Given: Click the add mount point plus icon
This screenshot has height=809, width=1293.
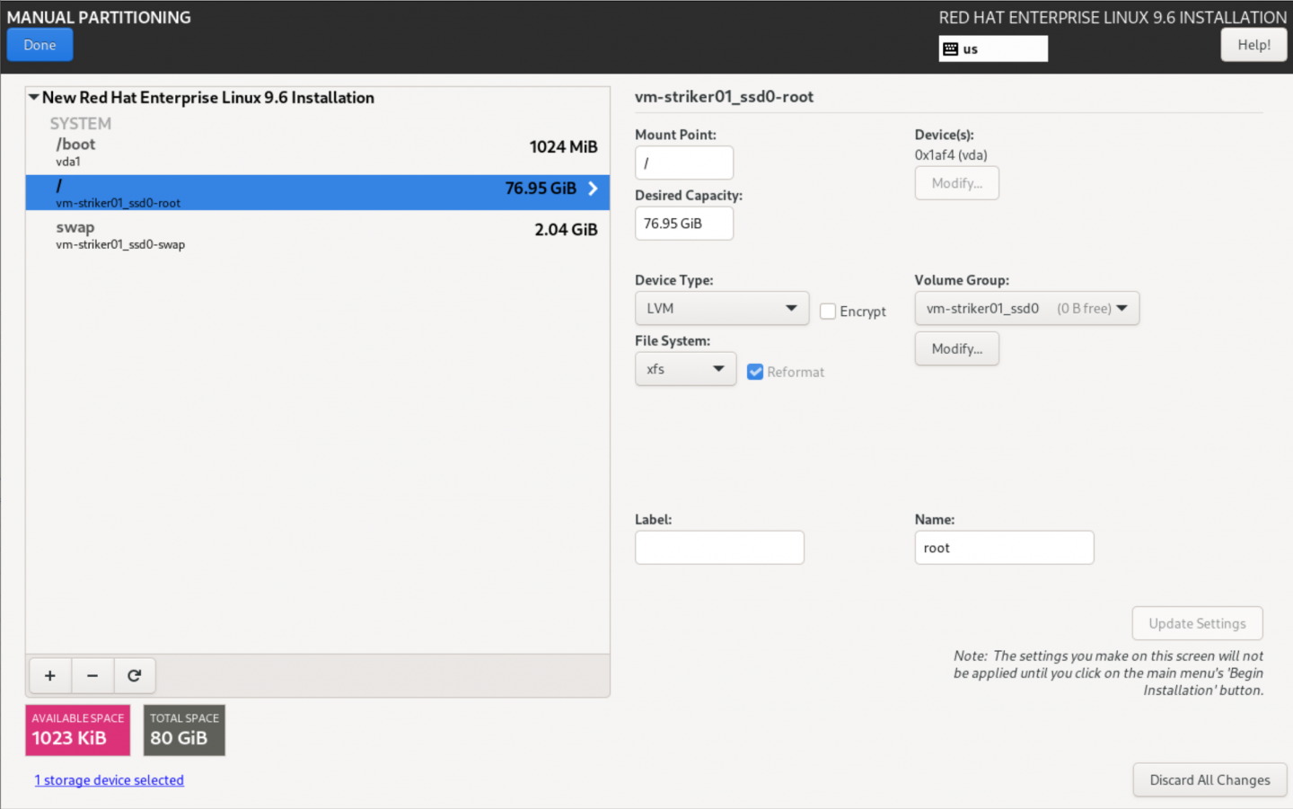Looking at the screenshot, I should coord(50,676).
